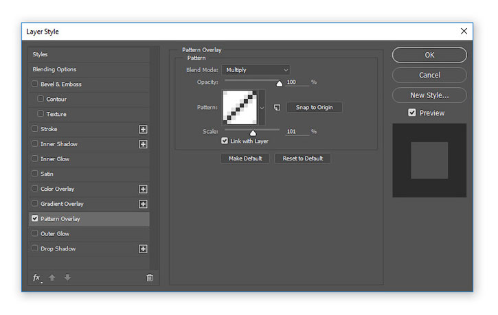Enable the Gradient Overlay checkbox
The image size is (498, 315).
[34, 203]
